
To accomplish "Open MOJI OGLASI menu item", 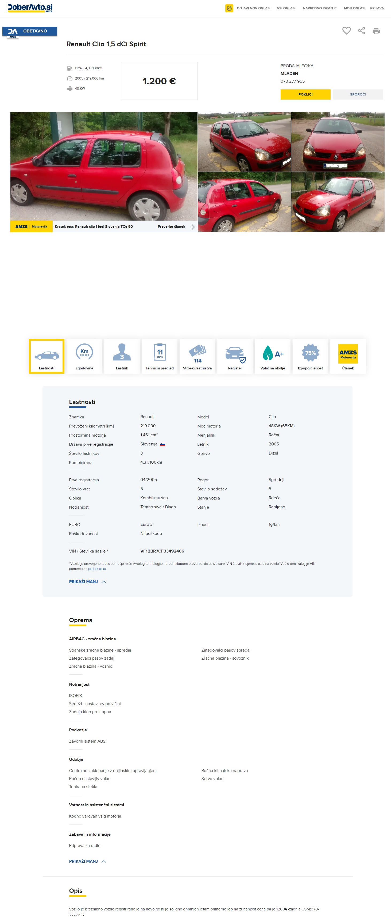I will (354, 8).
